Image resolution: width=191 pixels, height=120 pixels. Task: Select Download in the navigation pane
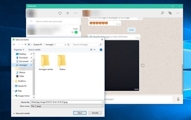tap(23, 57)
